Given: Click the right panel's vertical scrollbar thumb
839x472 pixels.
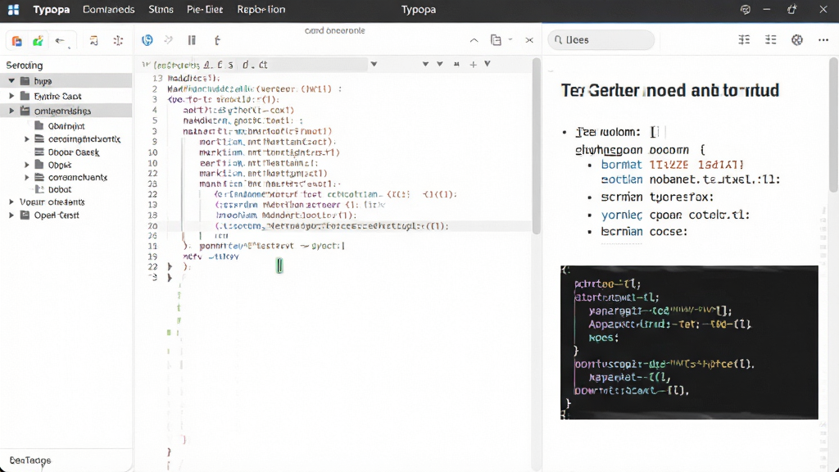Looking at the screenshot, I should point(833,125).
